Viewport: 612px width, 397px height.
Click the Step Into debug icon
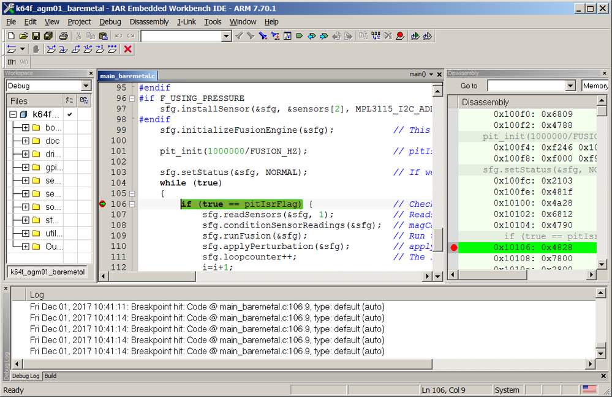[63, 50]
